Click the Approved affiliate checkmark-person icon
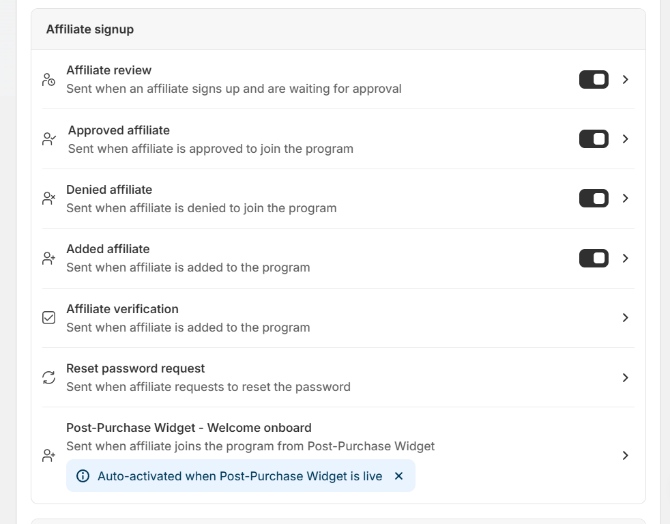Viewport: 670px width, 524px height. tap(49, 139)
